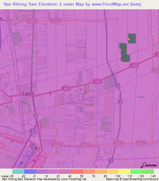Click the 3214 shield nearest the railway line

[32, 21]
